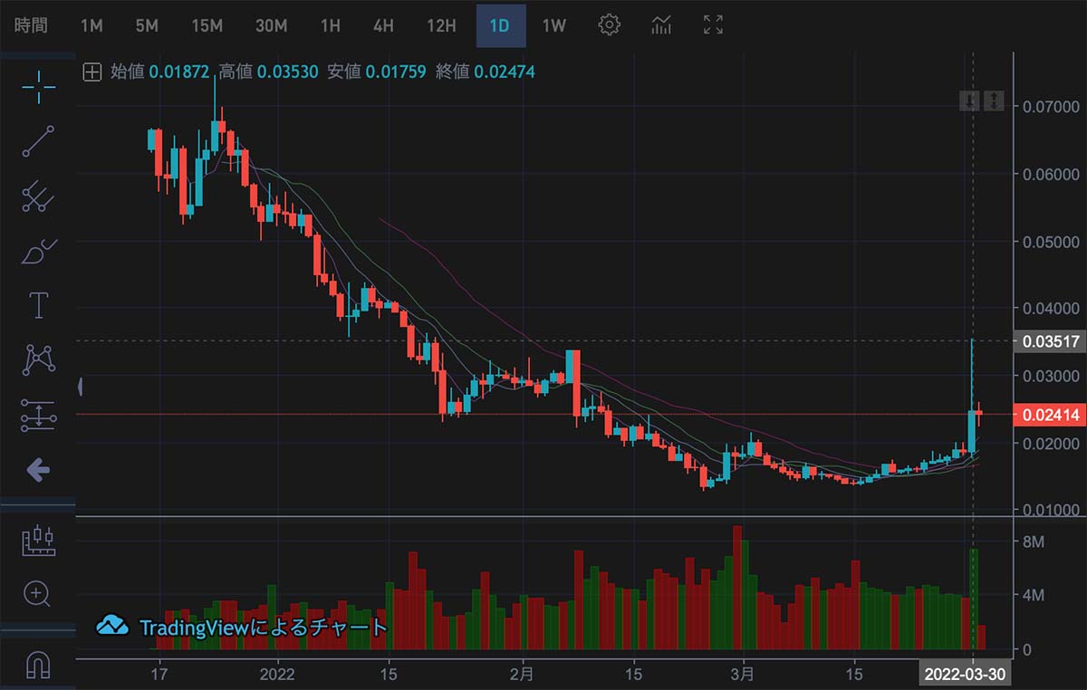
Task: Click the 始値 0.01872 legend value
Action: [x=160, y=72]
